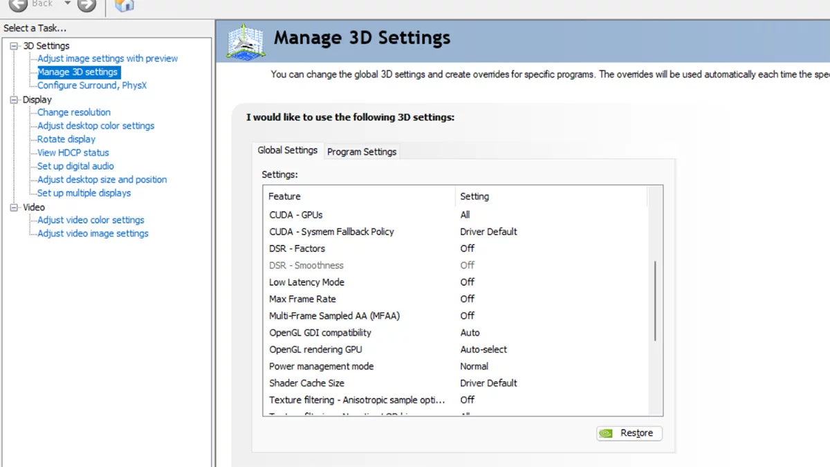Click the Off value for DSR - Factors

pos(467,248)
